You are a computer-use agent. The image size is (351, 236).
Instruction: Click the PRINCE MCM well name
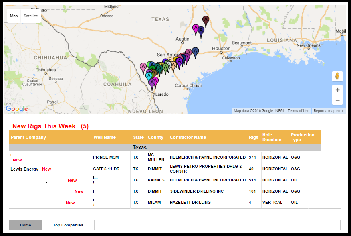pos(106,157)
